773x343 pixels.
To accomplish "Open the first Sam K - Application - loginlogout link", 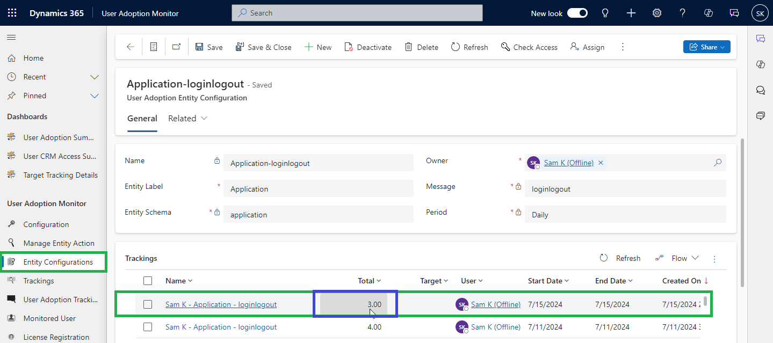I will 221,304.
